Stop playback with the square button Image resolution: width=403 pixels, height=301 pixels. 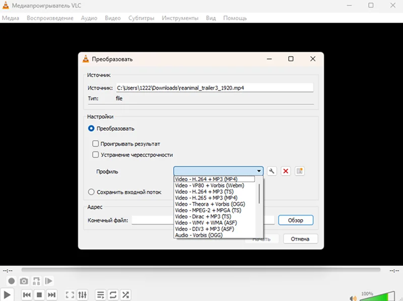pos(39,295)
